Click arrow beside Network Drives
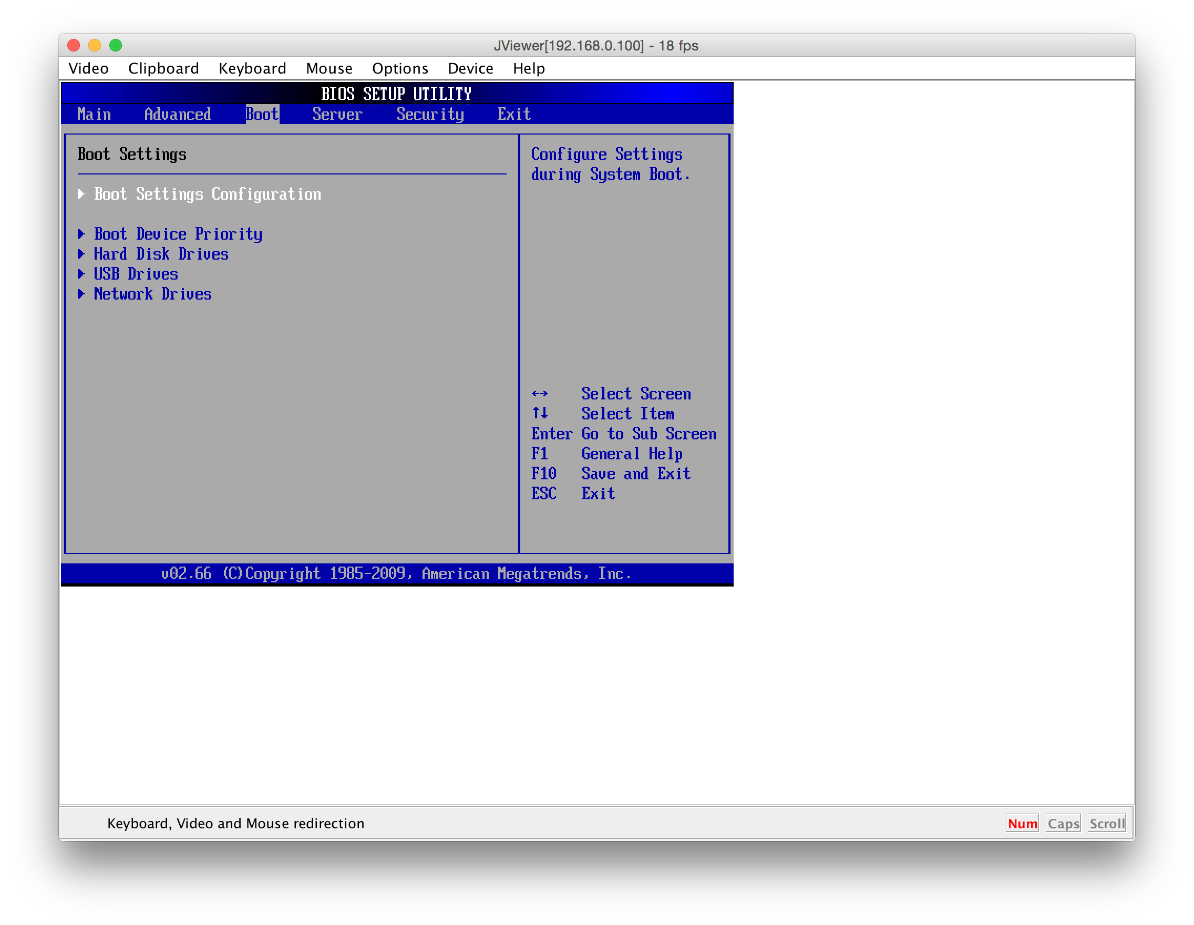This screenshot has height=925, width=1194. pos(81,294)
